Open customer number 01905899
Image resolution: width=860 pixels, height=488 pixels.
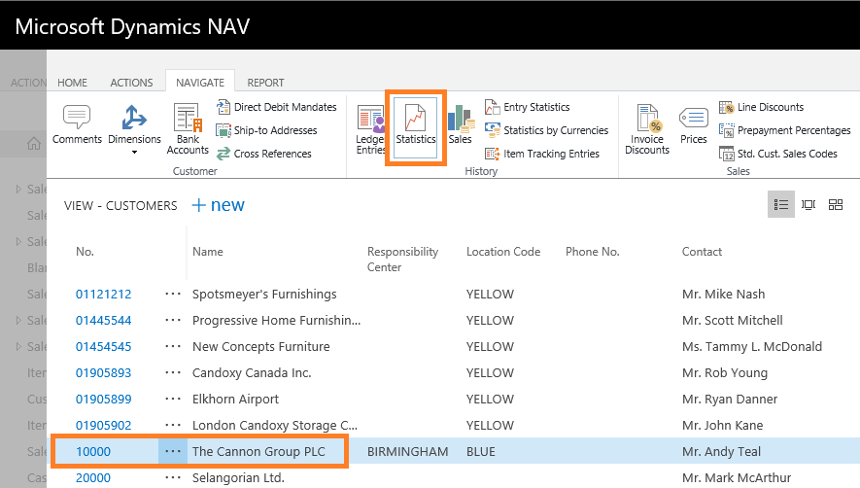pos(104,400)
